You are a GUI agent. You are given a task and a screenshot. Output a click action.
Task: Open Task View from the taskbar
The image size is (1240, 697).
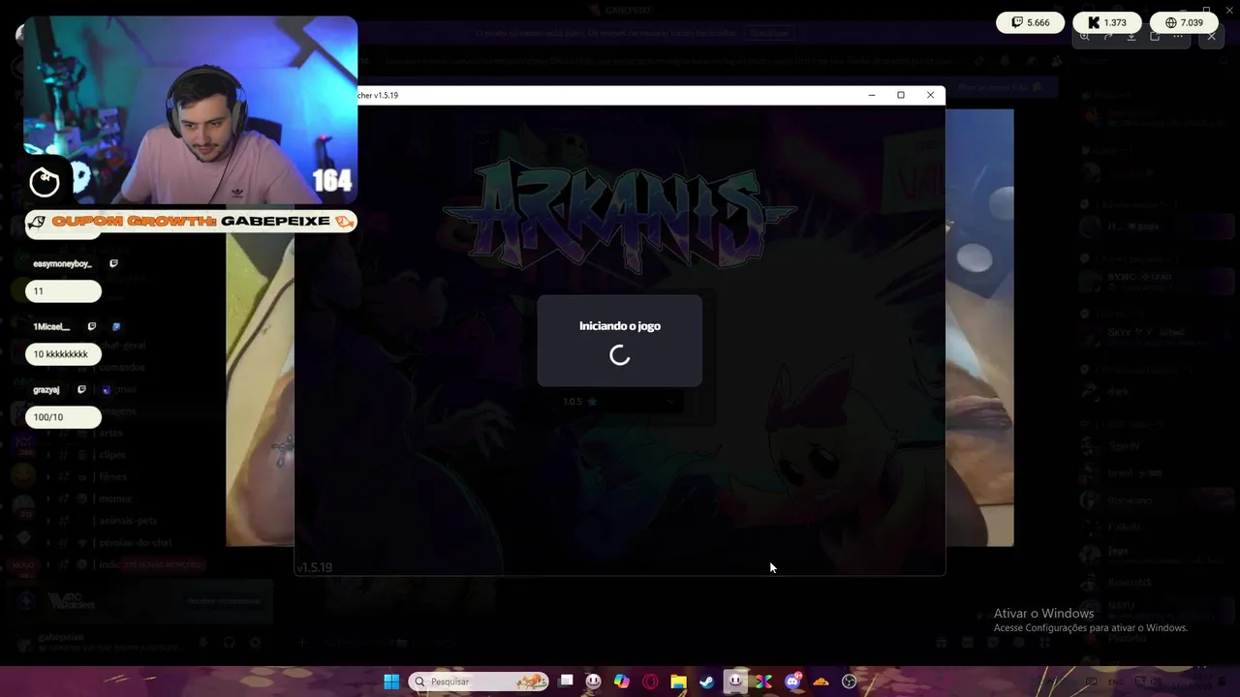click(x=567, y=682)
